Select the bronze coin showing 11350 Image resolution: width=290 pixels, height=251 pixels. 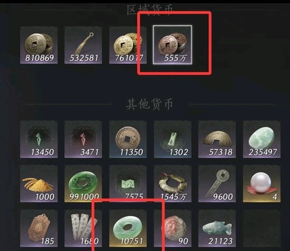128,139
